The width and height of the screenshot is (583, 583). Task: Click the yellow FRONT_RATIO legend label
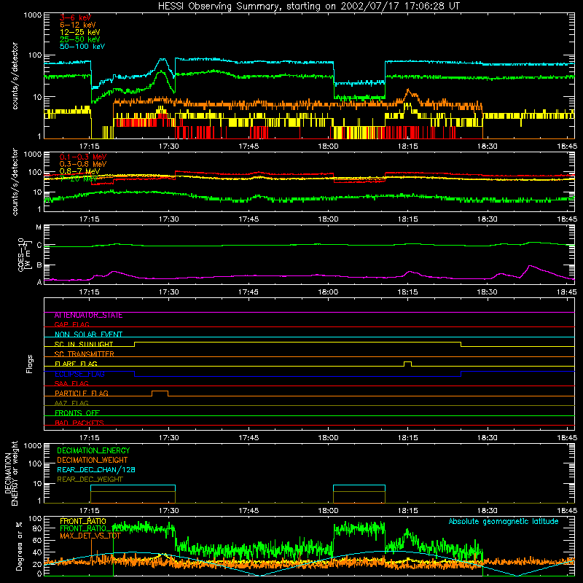pos(83,521)
